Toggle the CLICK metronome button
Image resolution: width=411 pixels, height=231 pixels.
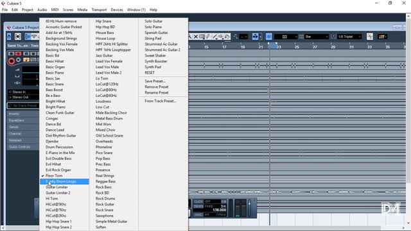coord(198,201)
